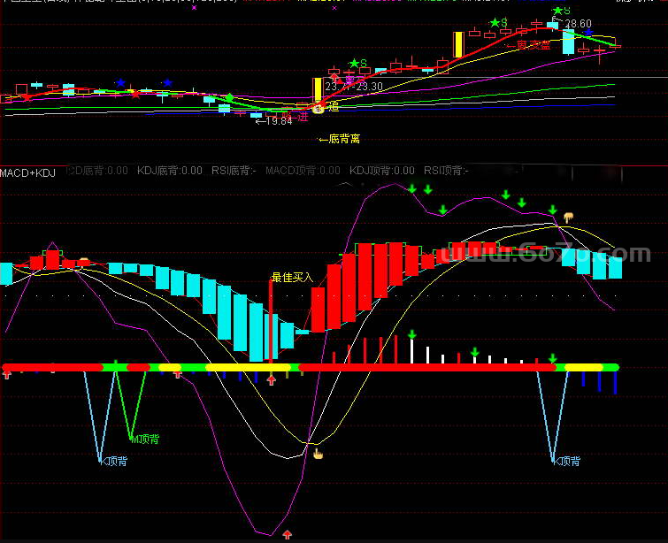Click the green diamond marker on the price line
This screenshot has height=543, width=668.
(229, 97)
